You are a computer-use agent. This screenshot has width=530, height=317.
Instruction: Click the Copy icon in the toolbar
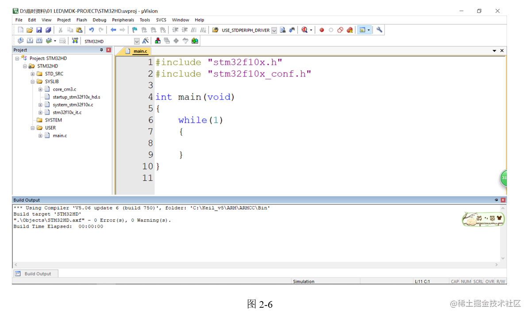[x=70, y=30]
